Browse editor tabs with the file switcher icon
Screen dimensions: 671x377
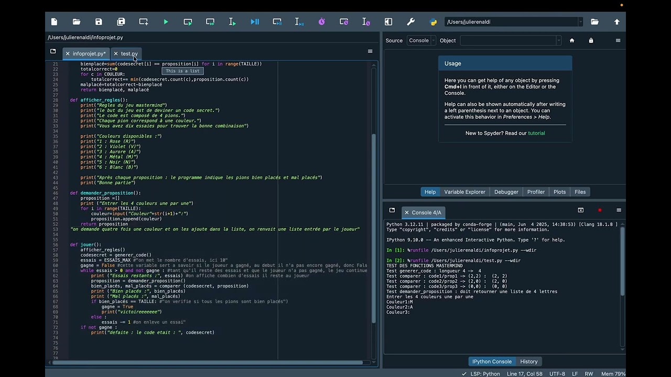pos(53,51)
